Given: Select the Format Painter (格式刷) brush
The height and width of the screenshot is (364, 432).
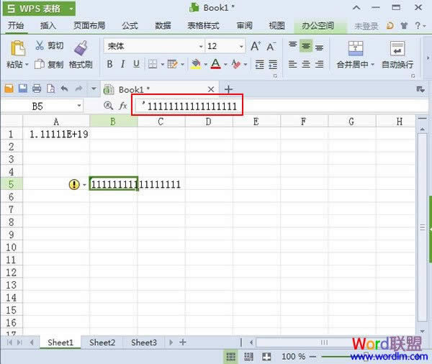Looking at the screenshot, I should pyautogui.click(x=81, y=48).
